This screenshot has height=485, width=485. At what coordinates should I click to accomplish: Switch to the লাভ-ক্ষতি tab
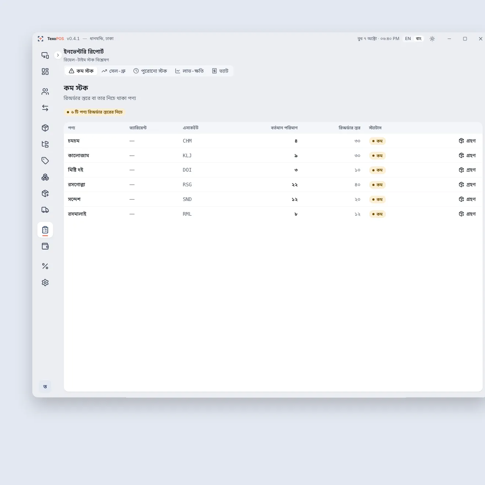189,71
